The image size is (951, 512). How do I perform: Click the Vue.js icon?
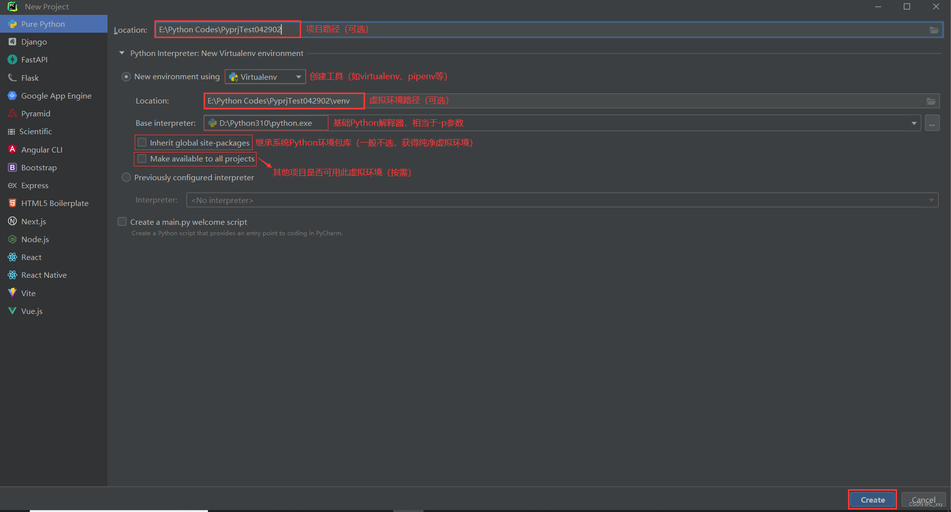[12, 311]
